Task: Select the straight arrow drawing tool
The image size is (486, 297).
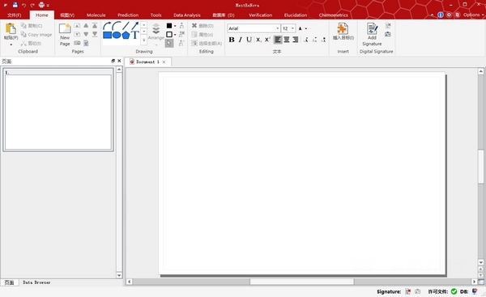Action: click(x=134, y=26)
